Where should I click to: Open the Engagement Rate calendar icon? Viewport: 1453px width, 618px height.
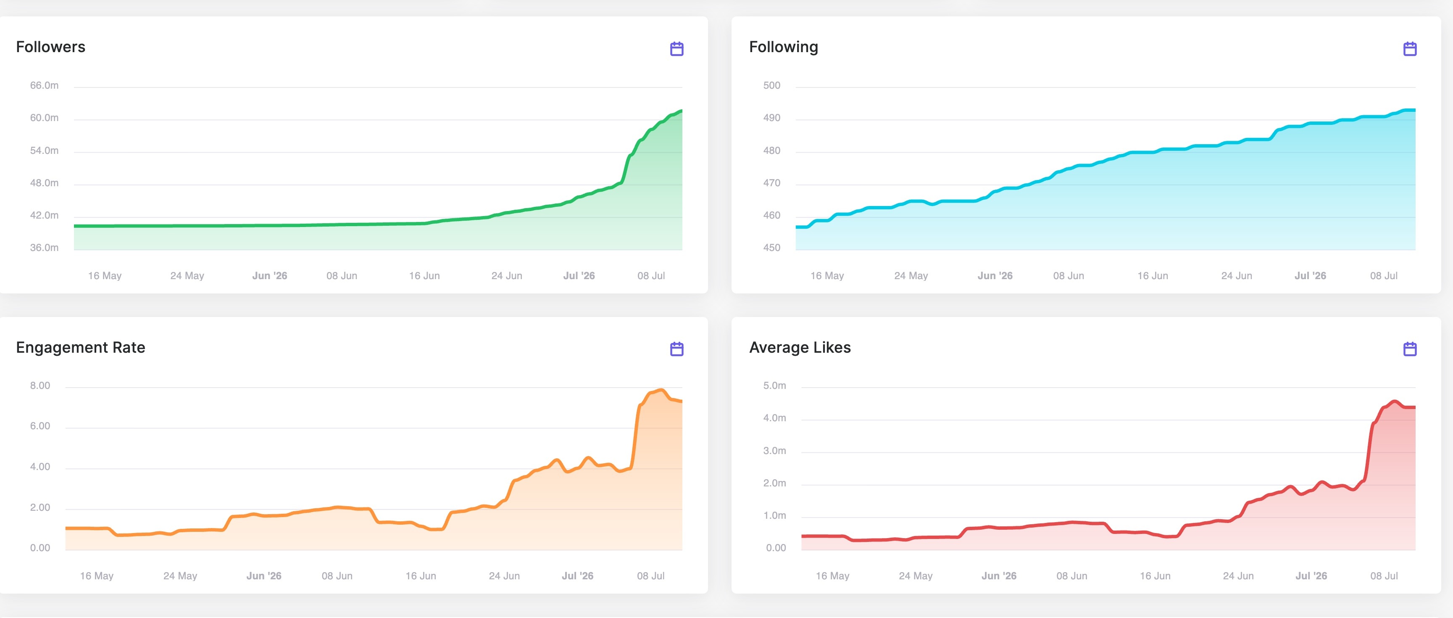[676, 349]
